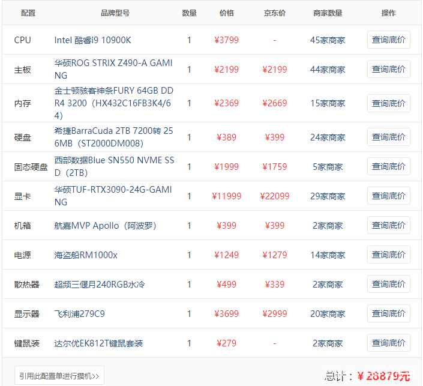Click the 京东价 column header
423x386 pixels.
[275, 13]
